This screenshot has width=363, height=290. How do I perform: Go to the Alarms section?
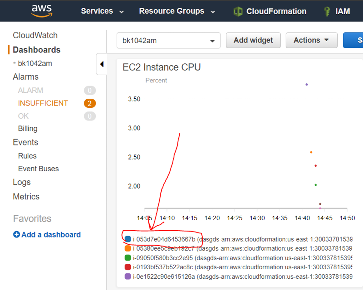click(25, 77)
